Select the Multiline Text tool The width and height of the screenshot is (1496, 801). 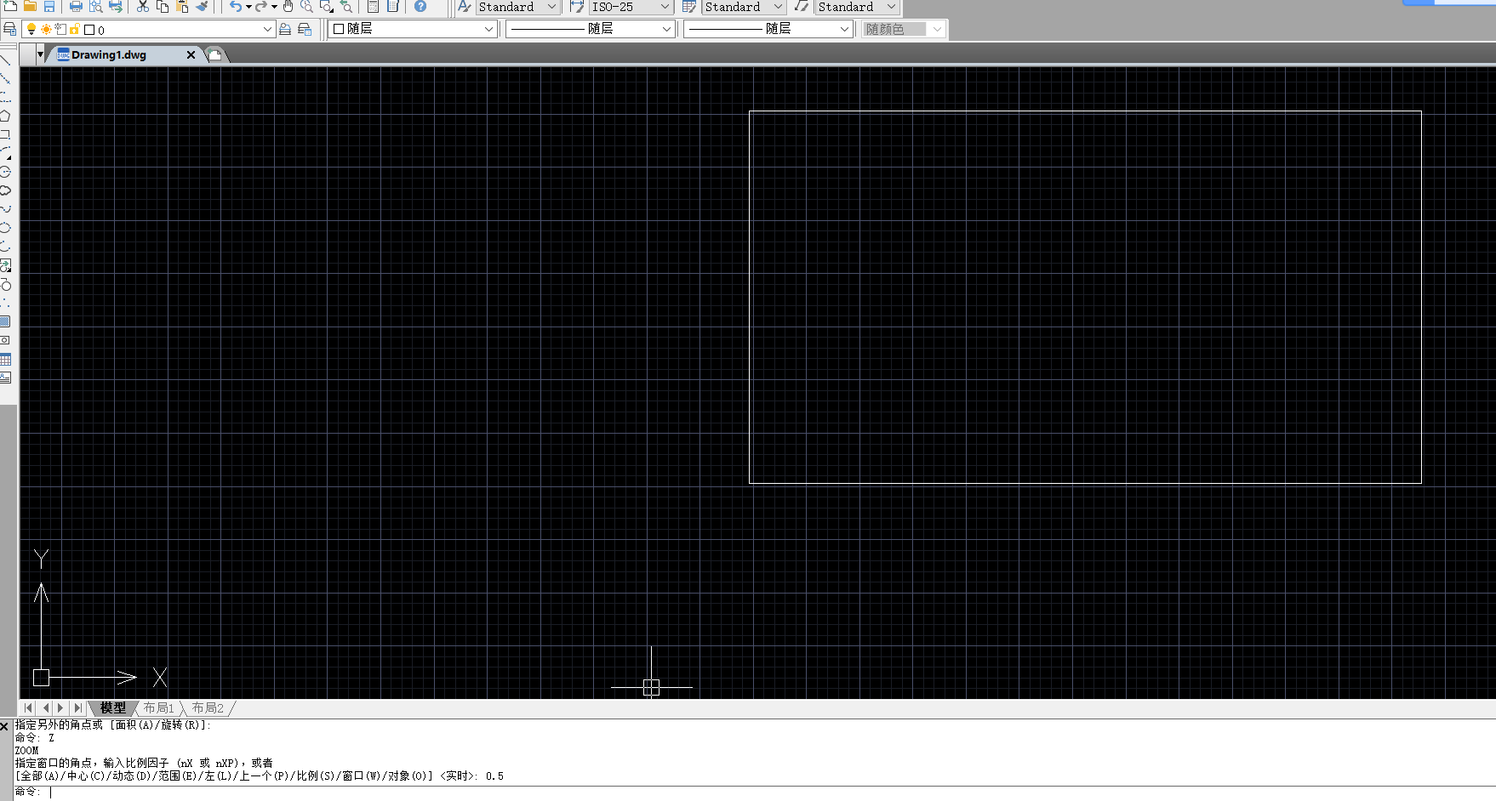[5, 378]
